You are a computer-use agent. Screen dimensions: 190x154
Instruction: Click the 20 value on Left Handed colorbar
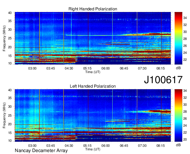pos(185,139)
